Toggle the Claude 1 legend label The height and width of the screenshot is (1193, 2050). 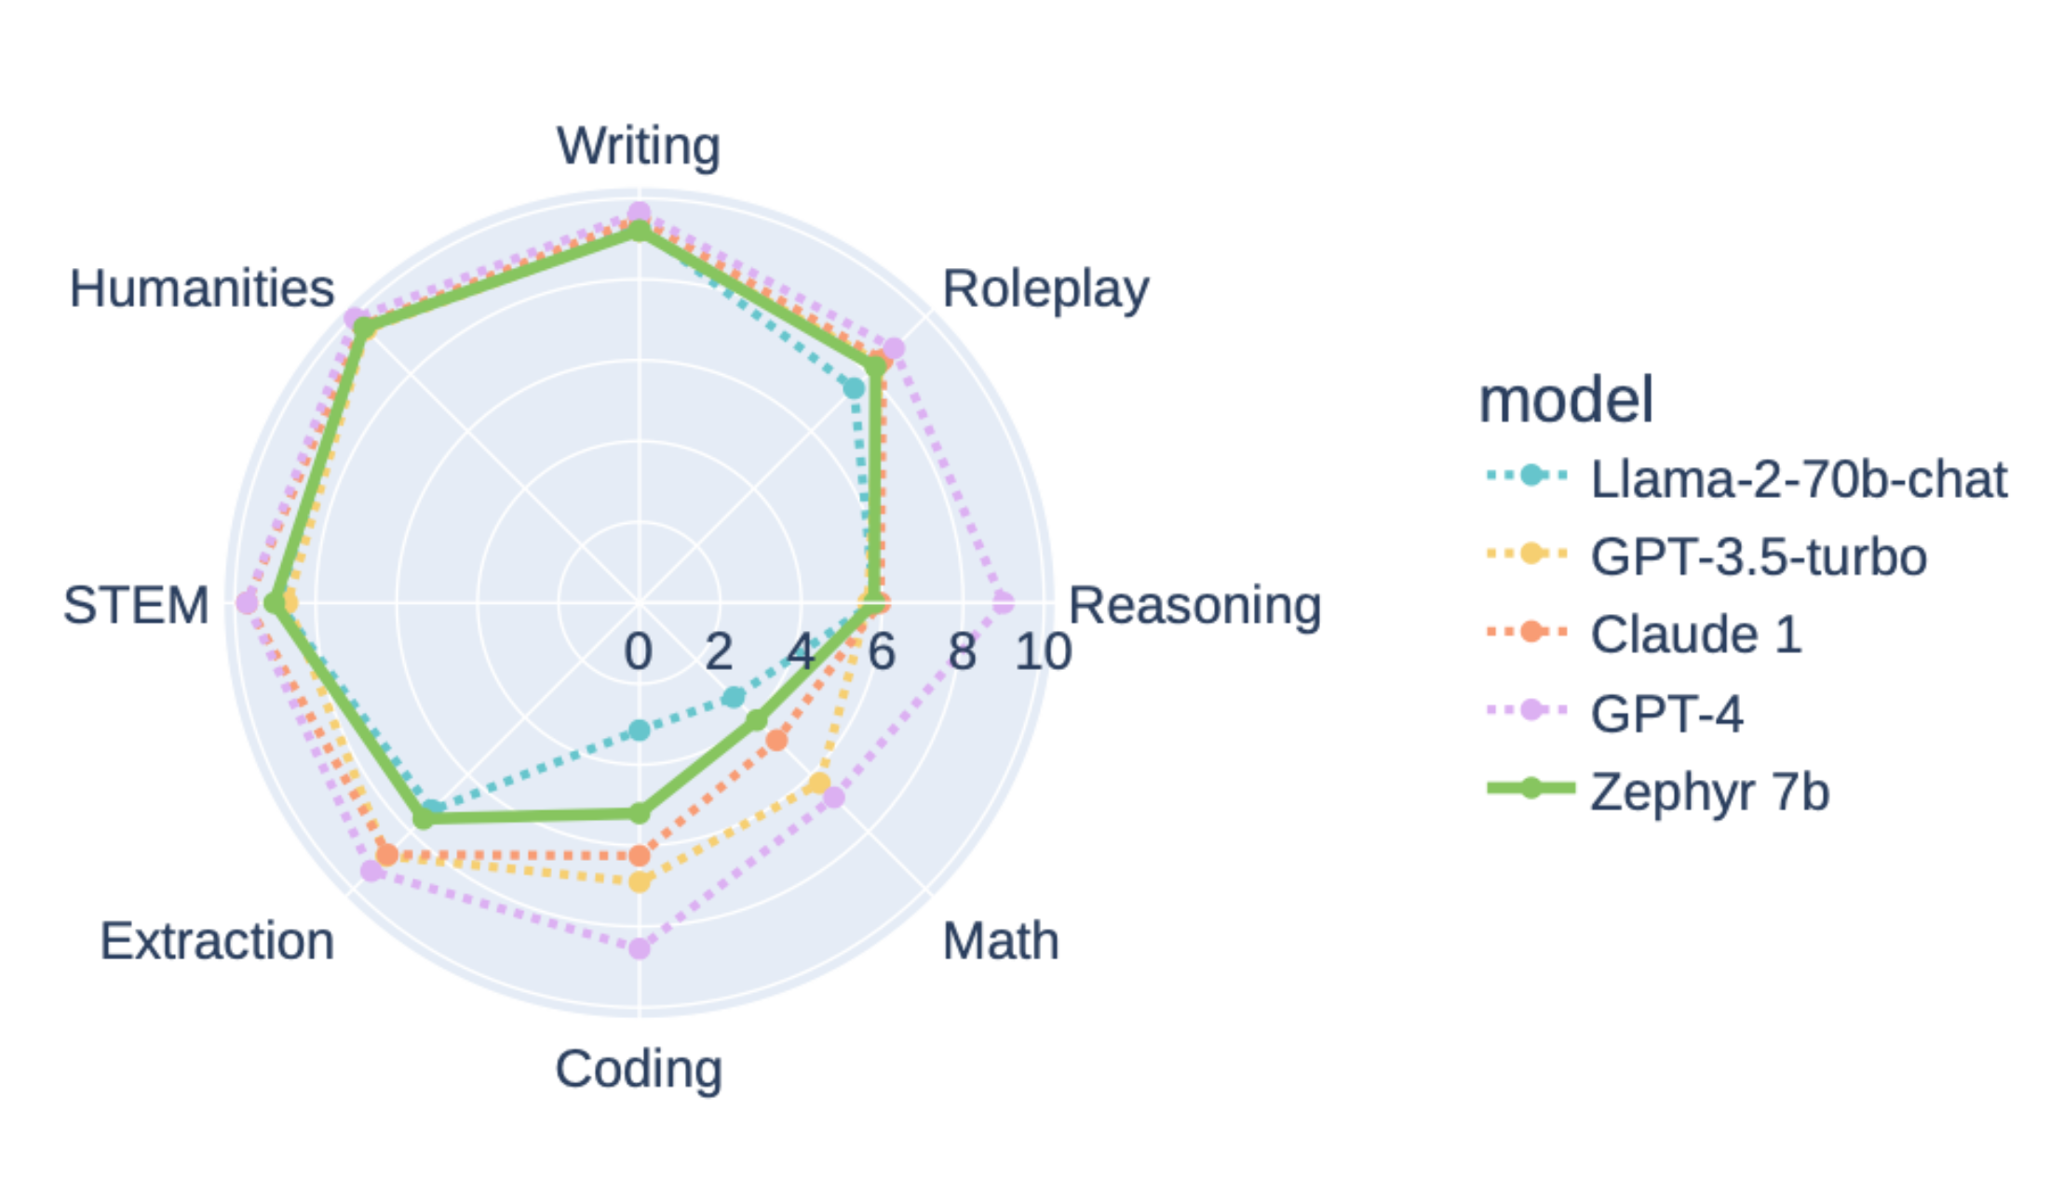(x=1695, y=635)
